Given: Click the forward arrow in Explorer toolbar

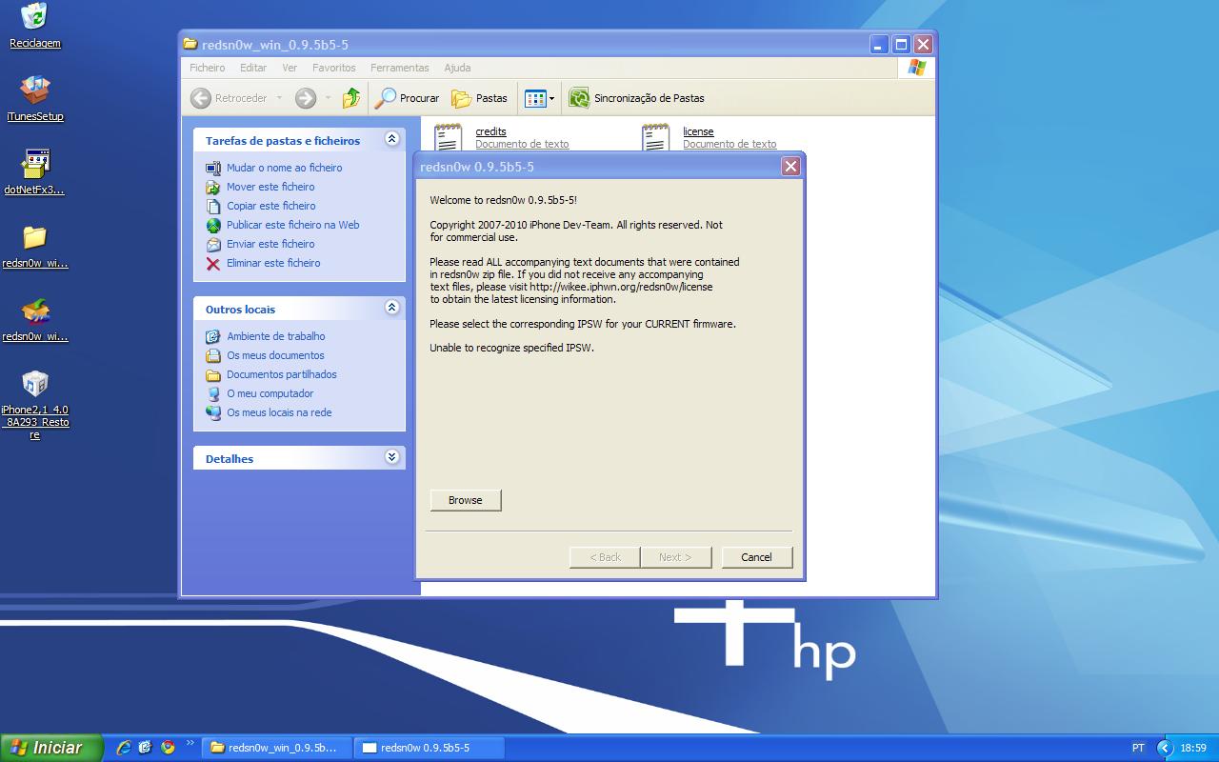Looking at the screenshot, I should [305, 98].
